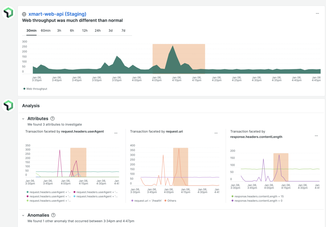The width and height of the screenshot is (326, 227).
Task: Open the userAgent chart's three-dot menu
Action: [x=116, y=133]
